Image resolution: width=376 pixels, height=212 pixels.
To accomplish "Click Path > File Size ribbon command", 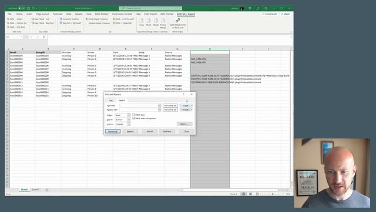I will (16, 27).
